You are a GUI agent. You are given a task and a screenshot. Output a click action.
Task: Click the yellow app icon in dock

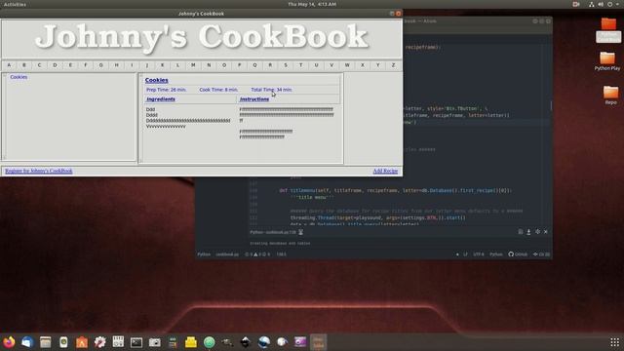191,342
